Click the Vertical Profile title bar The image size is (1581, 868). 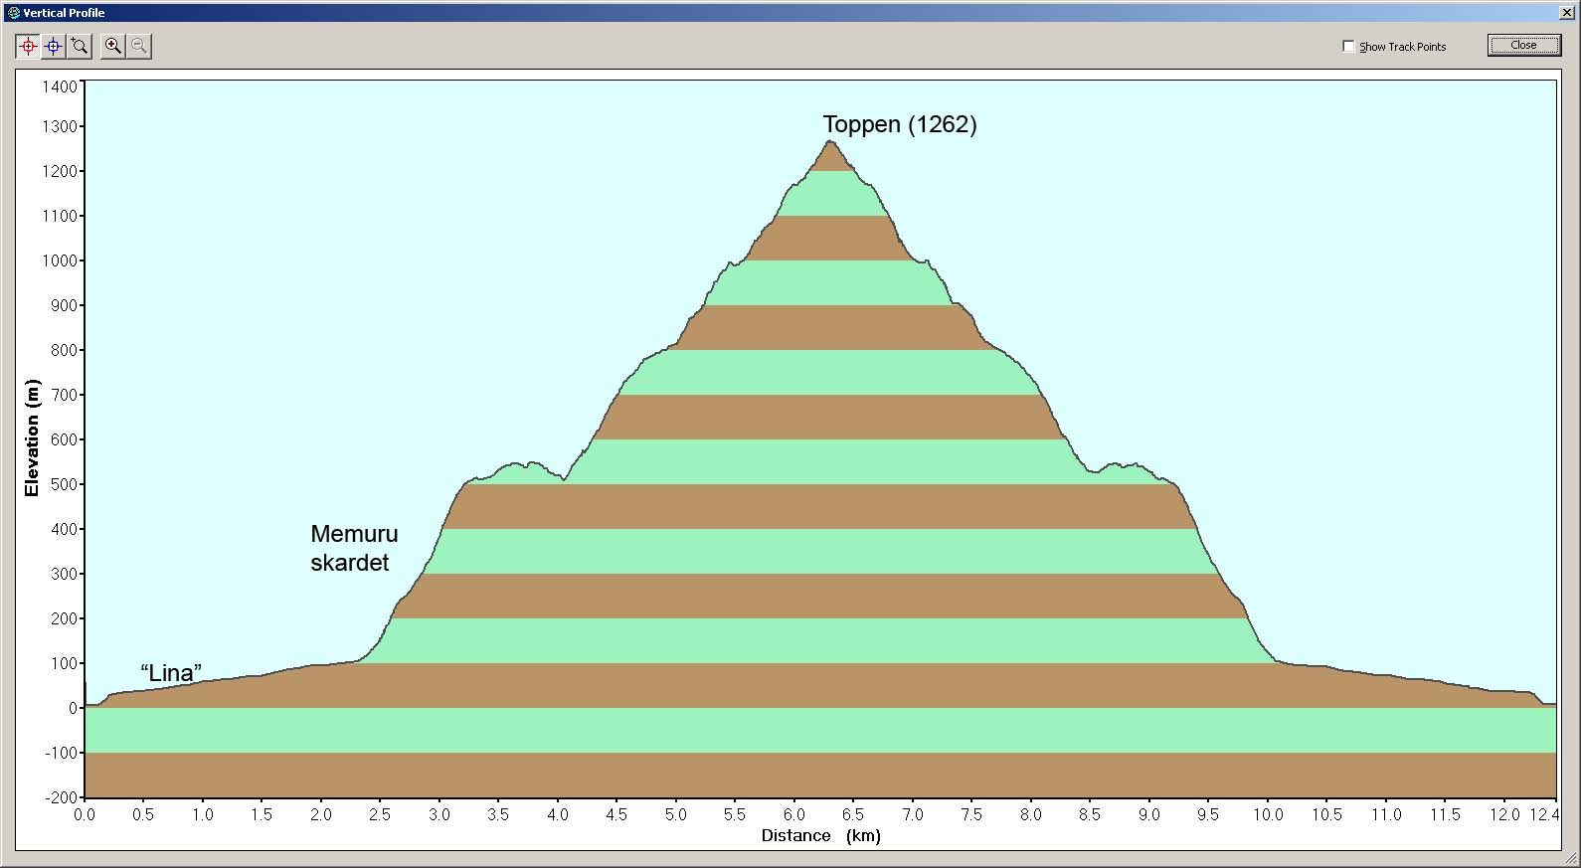696,13
